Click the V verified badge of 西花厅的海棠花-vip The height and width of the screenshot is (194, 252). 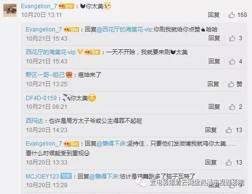tap(80, 52)
